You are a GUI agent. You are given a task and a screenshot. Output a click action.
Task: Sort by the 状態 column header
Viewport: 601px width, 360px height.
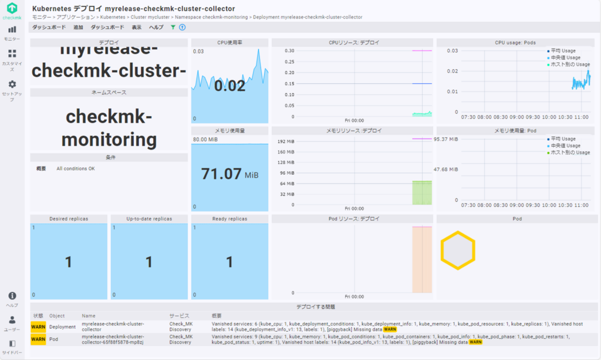click(x=38, y=316)
